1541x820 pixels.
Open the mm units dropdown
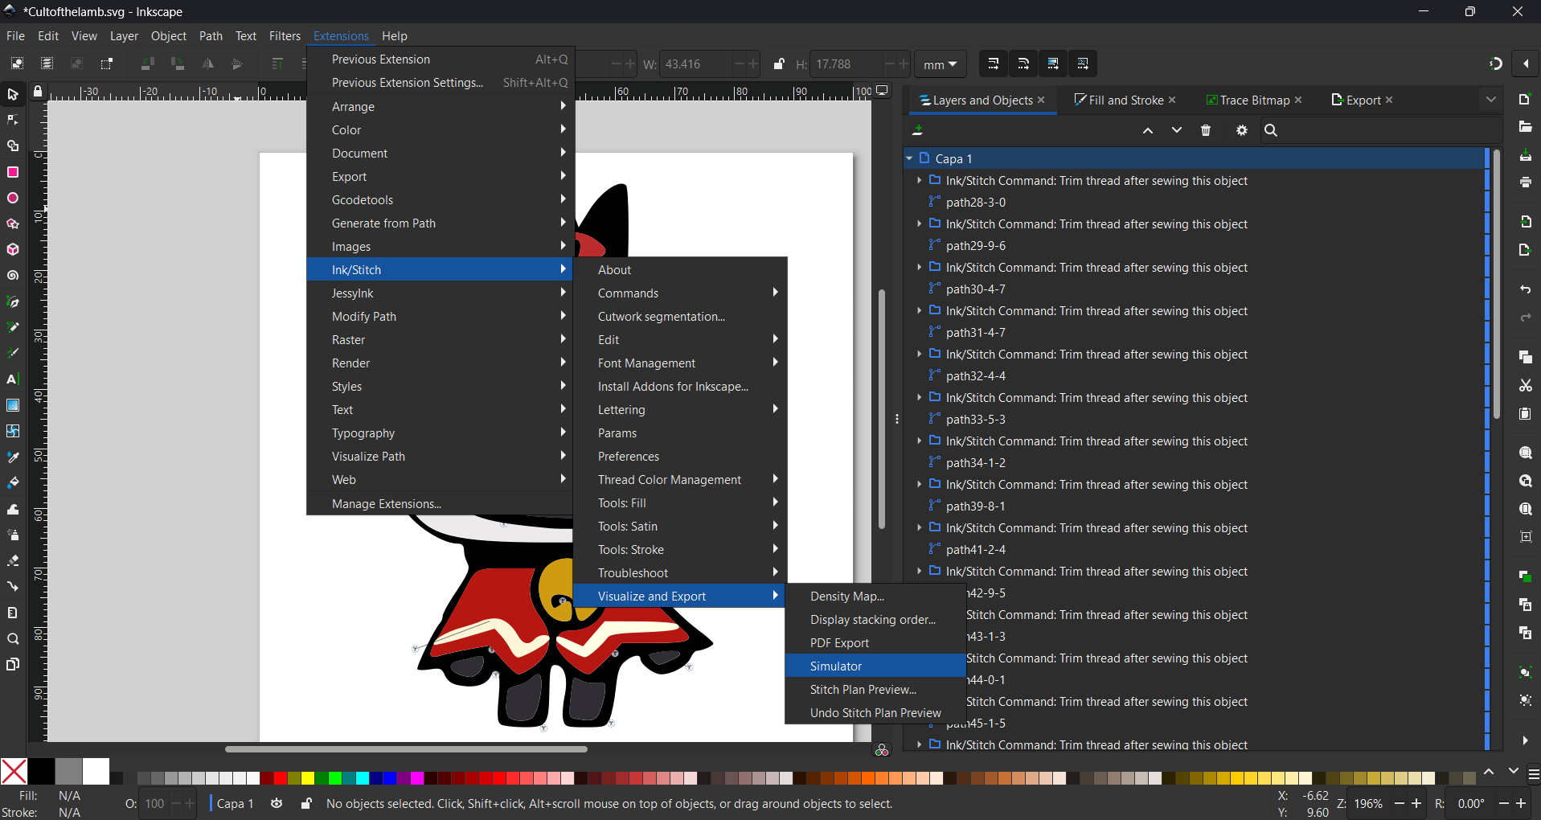click(x=941, y=64)
